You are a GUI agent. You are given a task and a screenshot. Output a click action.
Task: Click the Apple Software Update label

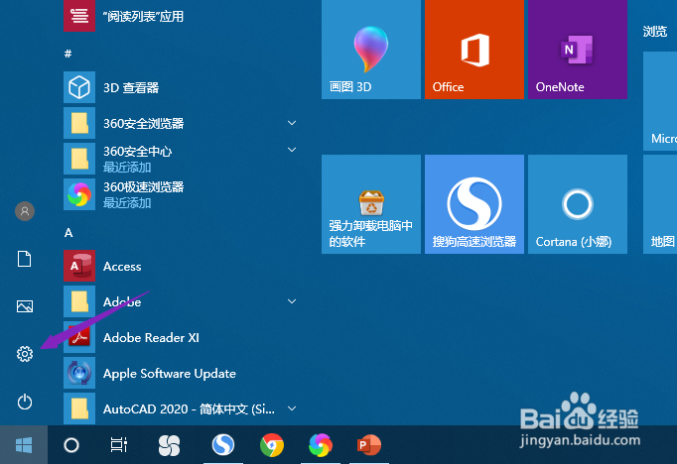170,374
